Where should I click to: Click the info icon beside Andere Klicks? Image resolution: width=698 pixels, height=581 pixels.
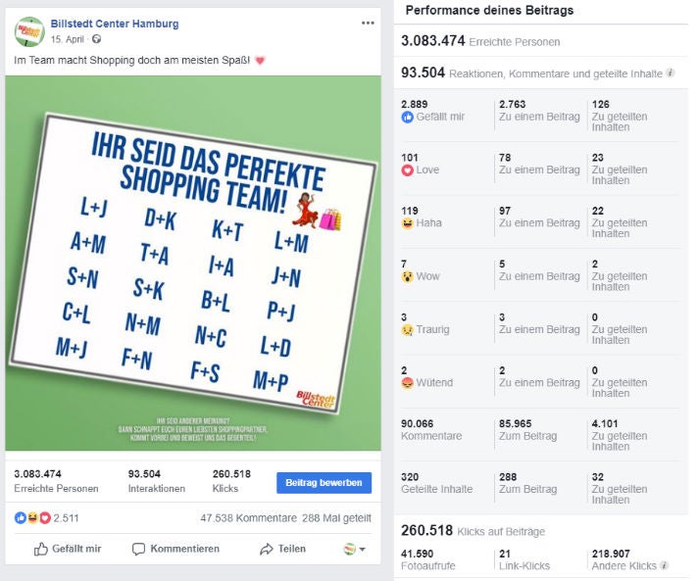[666, 565]
